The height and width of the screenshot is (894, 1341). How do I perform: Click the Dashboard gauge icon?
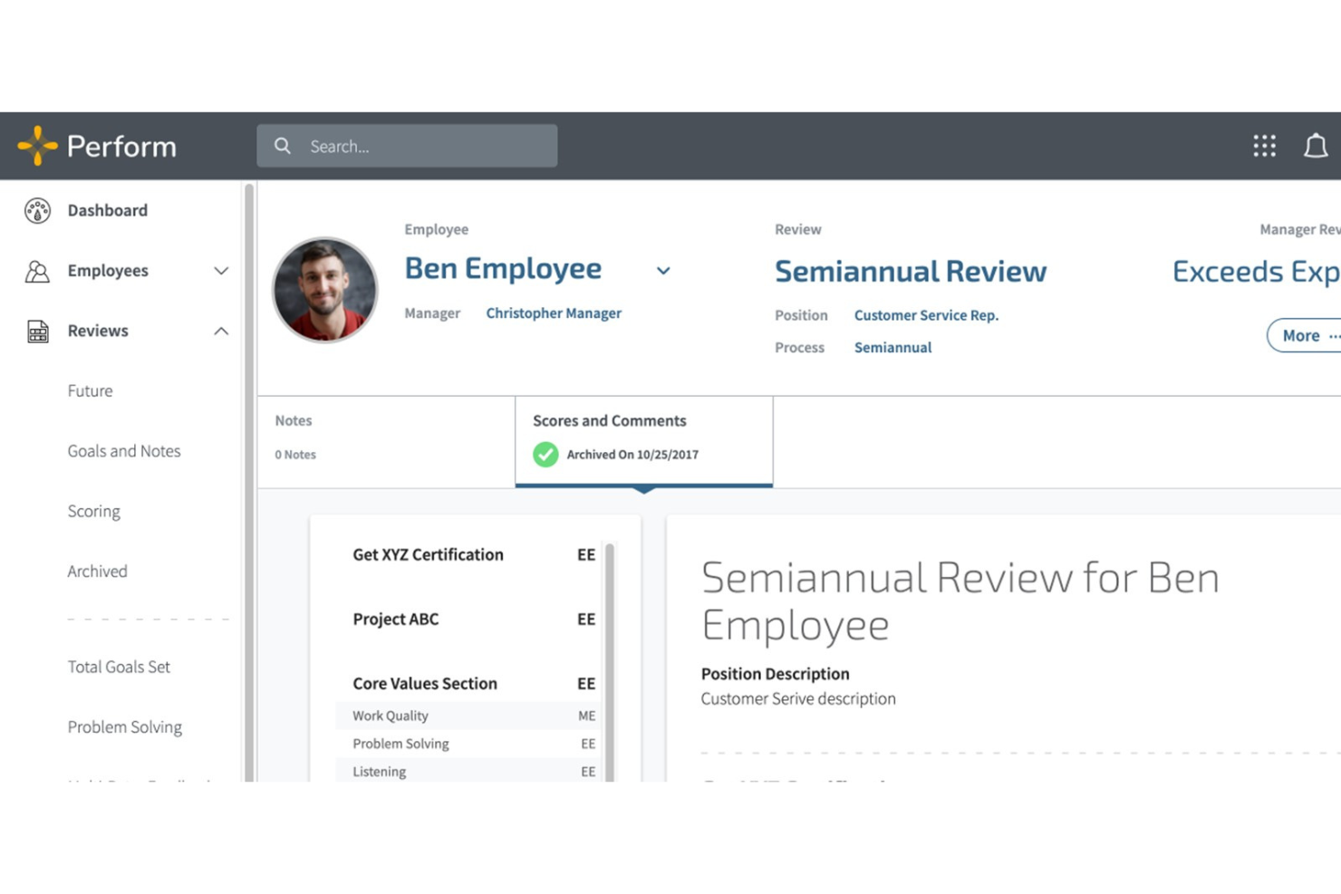pyautogui.click(x=37, y=210)
